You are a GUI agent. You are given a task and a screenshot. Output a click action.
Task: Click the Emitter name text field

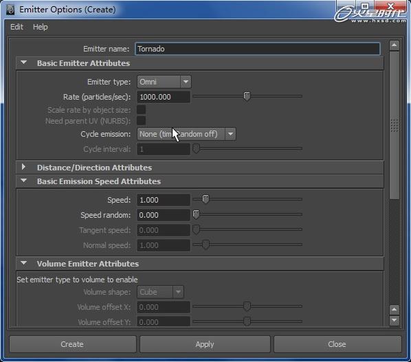258,49
